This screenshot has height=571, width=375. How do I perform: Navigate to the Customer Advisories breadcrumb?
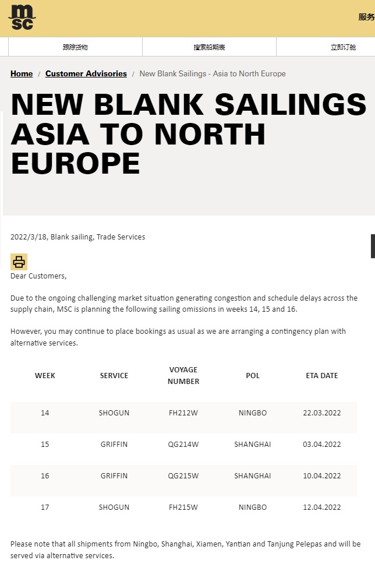coord(86,74)
